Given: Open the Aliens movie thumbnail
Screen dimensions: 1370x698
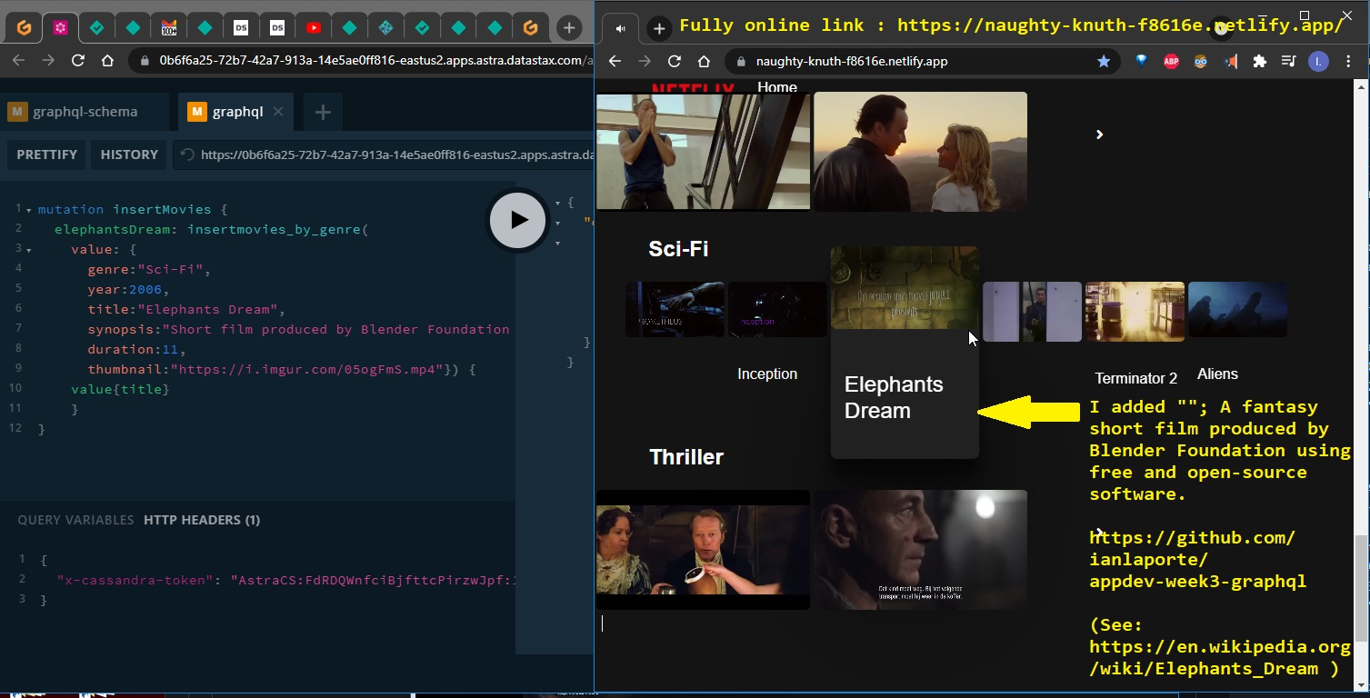Looking at the screenshot, I should 1237,310.
